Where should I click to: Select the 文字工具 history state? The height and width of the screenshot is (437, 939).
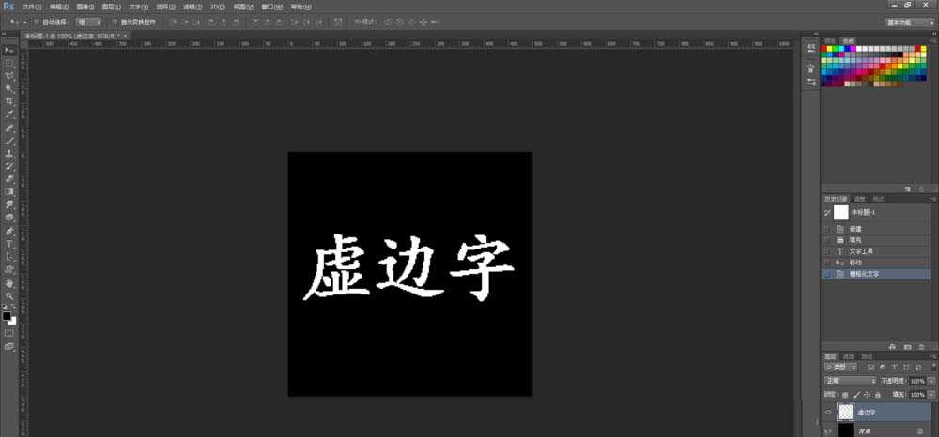pyautogui.click(x=862, y=251)
